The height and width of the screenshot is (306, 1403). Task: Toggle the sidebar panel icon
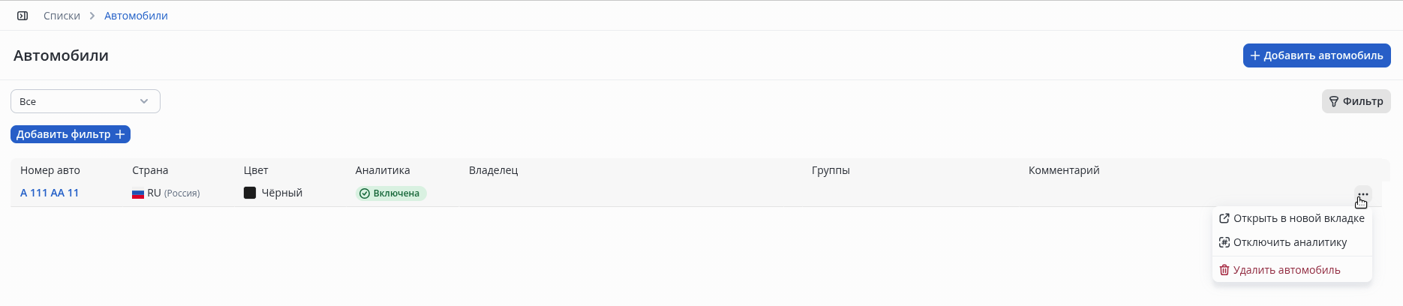(23, 16)
